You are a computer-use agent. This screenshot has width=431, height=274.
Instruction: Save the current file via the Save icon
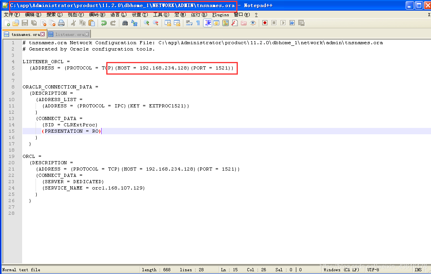(x=25, y=23)
